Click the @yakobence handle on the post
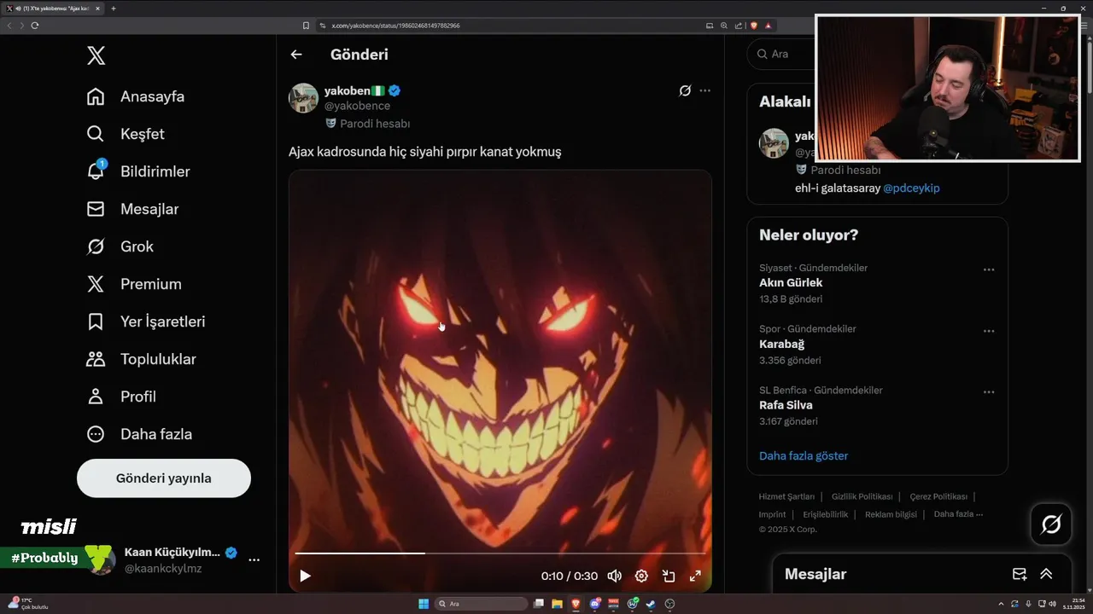Viewport: 1093px width, 614px height. click(357, 106)
